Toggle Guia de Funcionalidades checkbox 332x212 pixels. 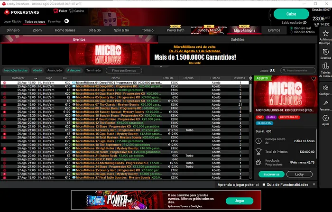[x=264, y=184]
